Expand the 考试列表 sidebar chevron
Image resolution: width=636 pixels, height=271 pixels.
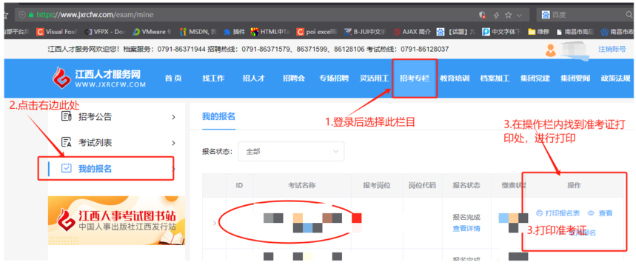click(x=173, y=143)
